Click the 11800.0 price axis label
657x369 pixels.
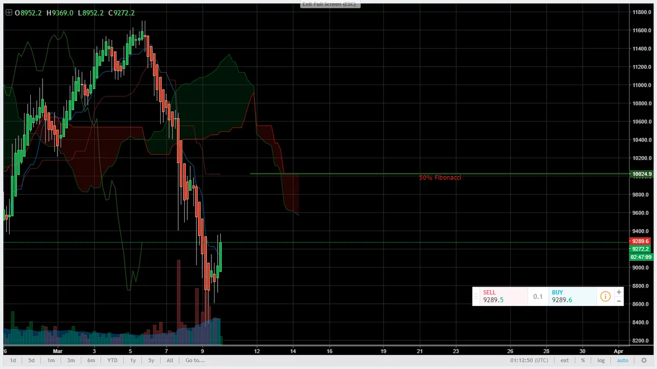[x=642, y=12]
